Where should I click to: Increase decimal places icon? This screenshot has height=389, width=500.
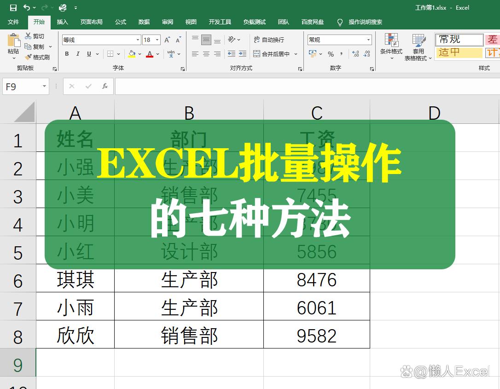click(355, 54)
